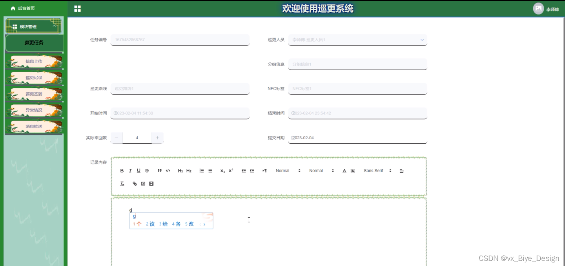565x266 pixels.
Task: Click the 分组信息 input field
Action: click(x=357, y=64)
